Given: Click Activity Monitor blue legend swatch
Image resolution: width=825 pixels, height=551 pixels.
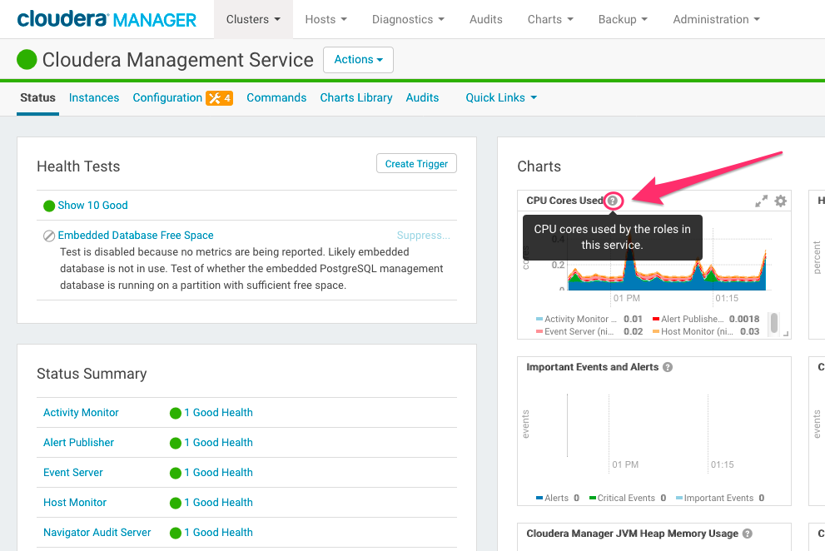Looking at the screenshot, I should (x=539, y=319).
